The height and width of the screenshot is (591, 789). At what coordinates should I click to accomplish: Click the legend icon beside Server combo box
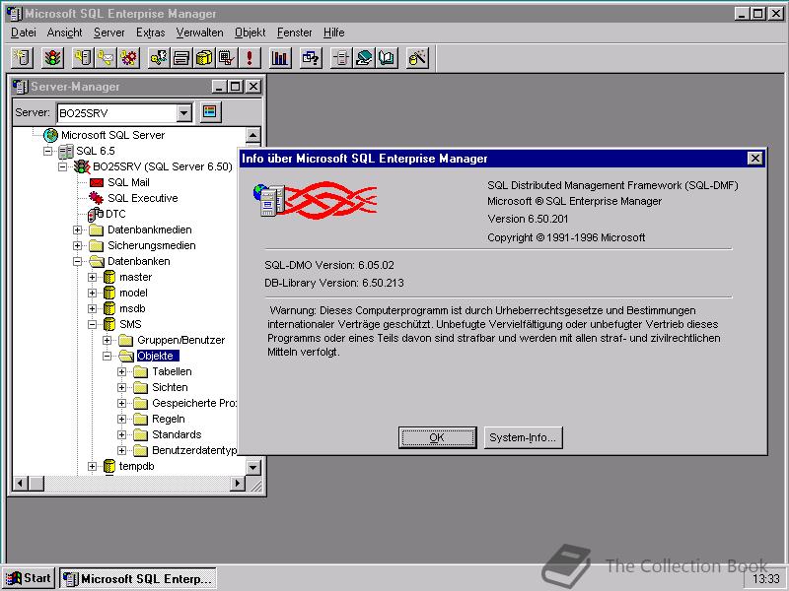tap(210, 111)
